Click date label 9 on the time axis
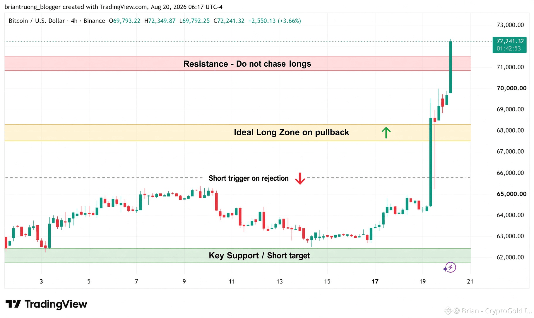This screenshot has height=318, width=534. point(184,281)
